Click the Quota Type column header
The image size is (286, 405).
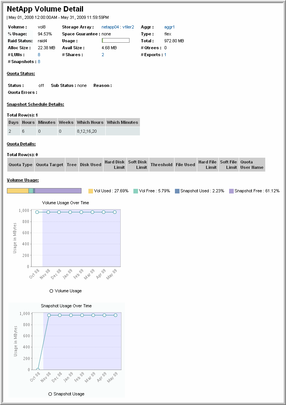[x=20, y=165]
